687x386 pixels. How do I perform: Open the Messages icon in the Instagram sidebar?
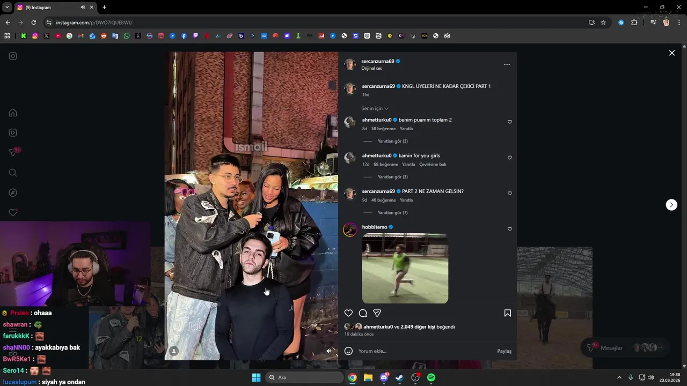click(13, 153)
